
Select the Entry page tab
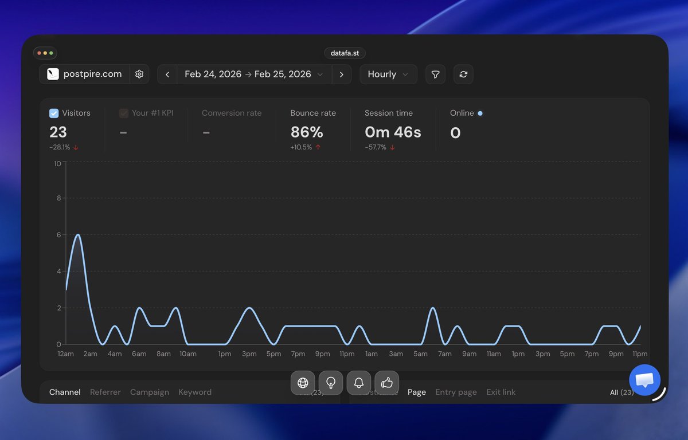(456, 392)
